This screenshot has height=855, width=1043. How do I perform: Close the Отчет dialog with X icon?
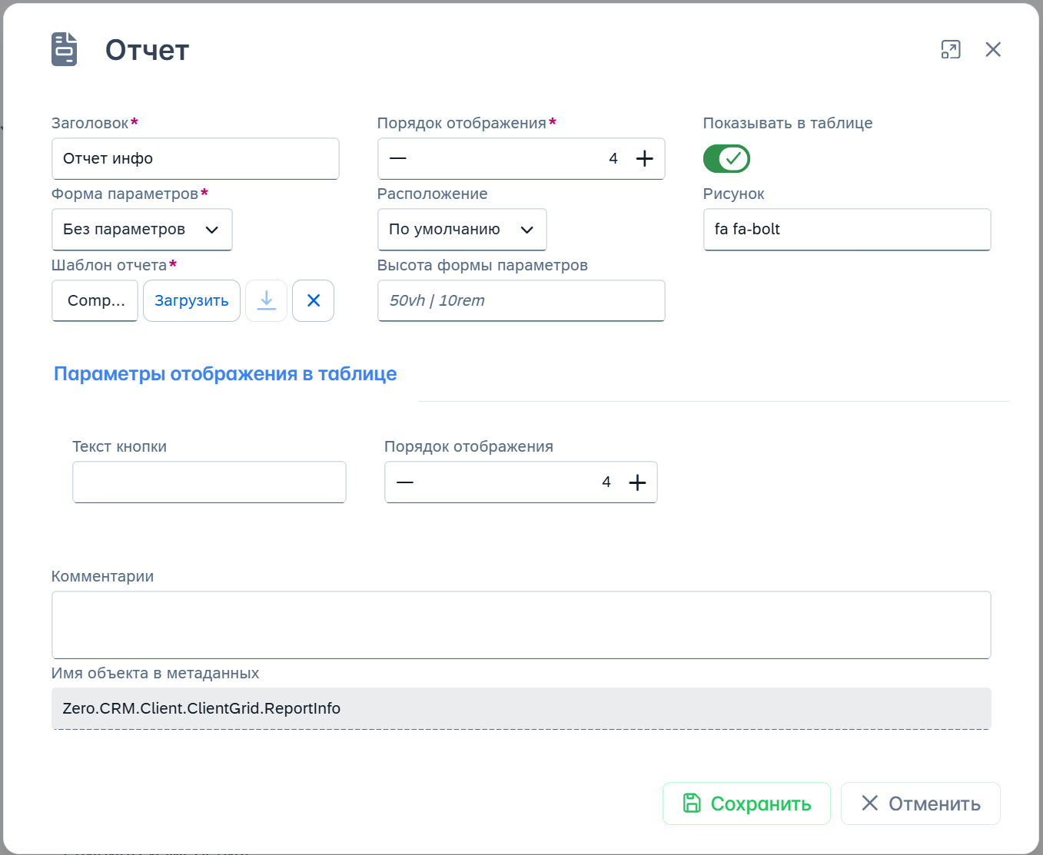993,50
